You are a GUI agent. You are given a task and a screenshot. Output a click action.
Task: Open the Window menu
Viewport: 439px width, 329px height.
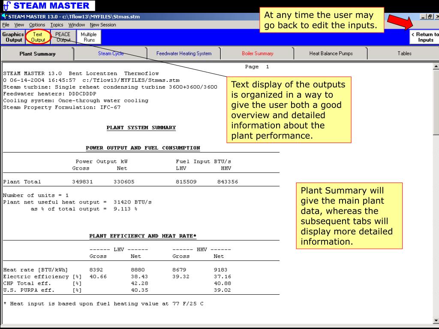(76, 25)
